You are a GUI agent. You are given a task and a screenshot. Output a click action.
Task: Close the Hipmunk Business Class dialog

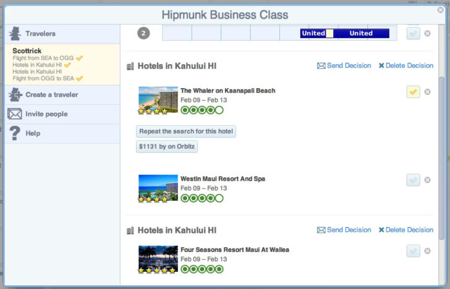click(x=440, y=10)
